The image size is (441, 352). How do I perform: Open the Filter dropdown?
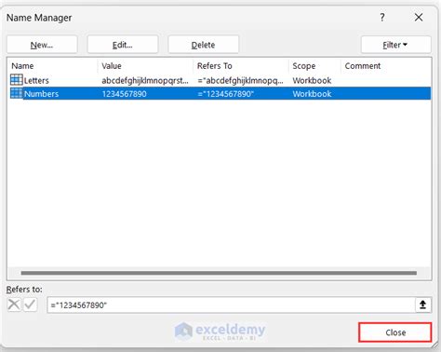pyautogui.click(x=395, y=45)
